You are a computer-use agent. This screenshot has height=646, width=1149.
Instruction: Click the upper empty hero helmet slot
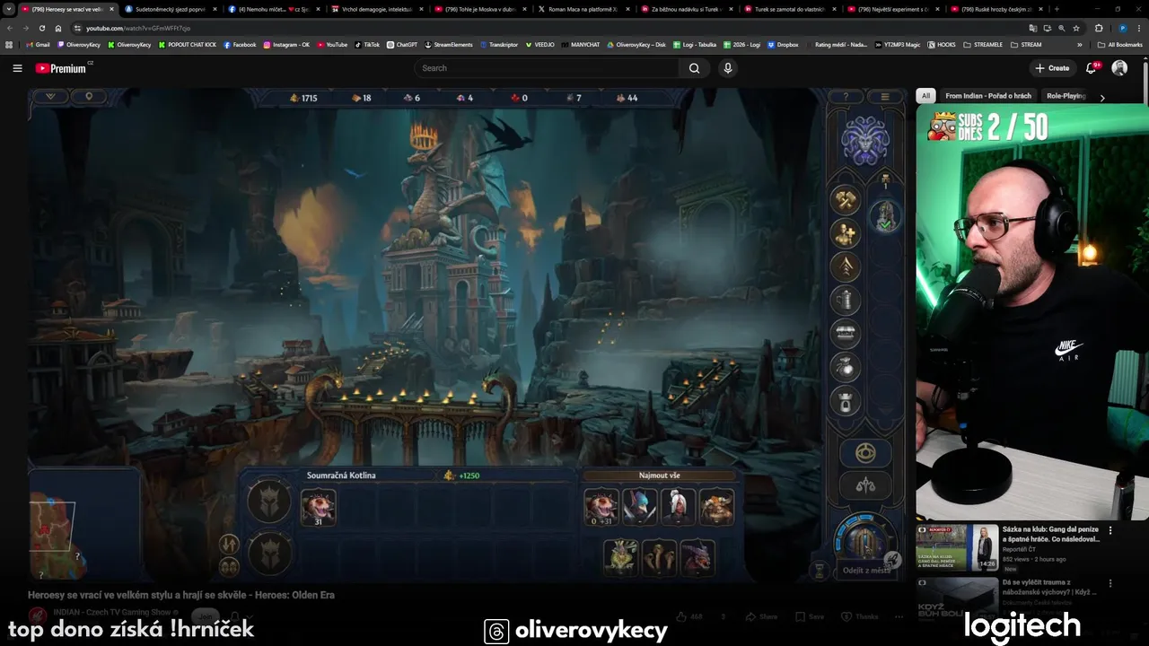(268, 501)
